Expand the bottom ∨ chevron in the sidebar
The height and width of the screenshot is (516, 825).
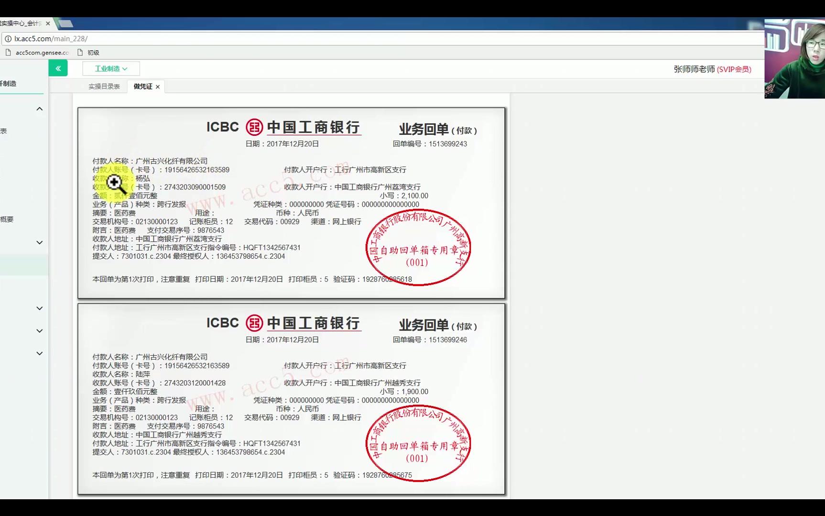[x=39, y=353]
